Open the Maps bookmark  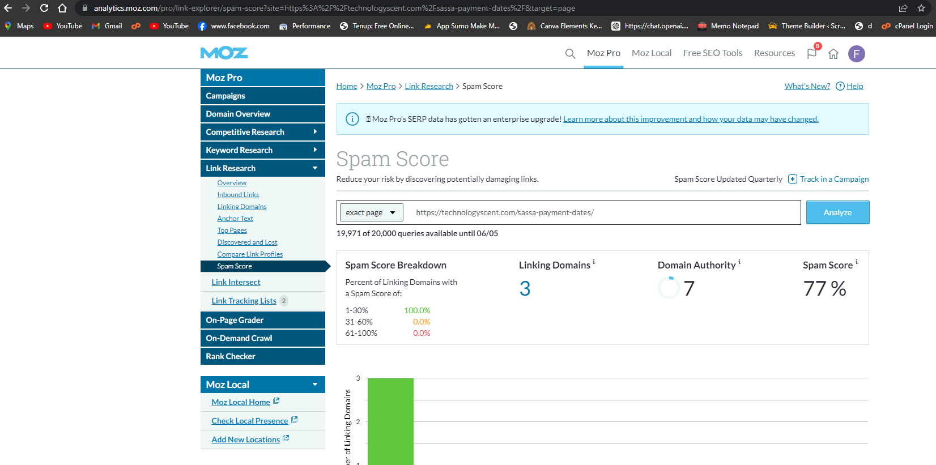click(x=19, y=26)
